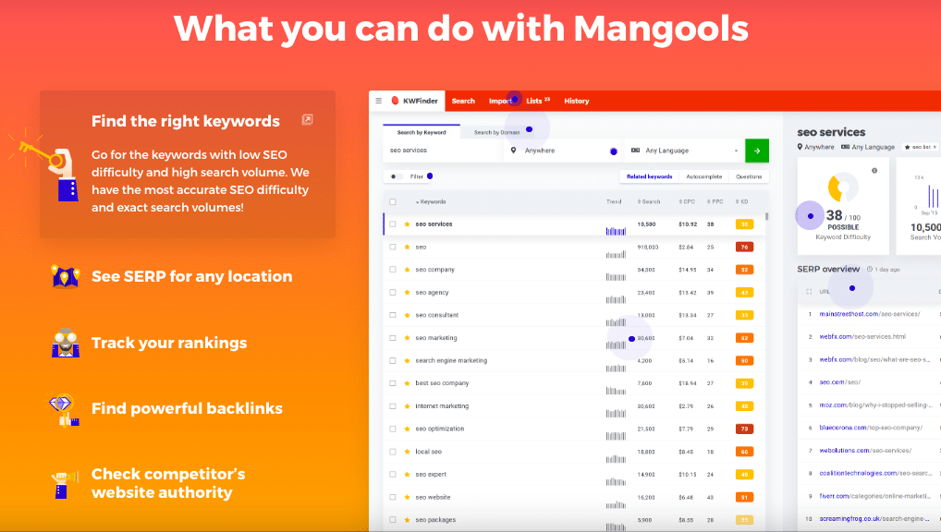Select the Questions tab

[749, 176]
